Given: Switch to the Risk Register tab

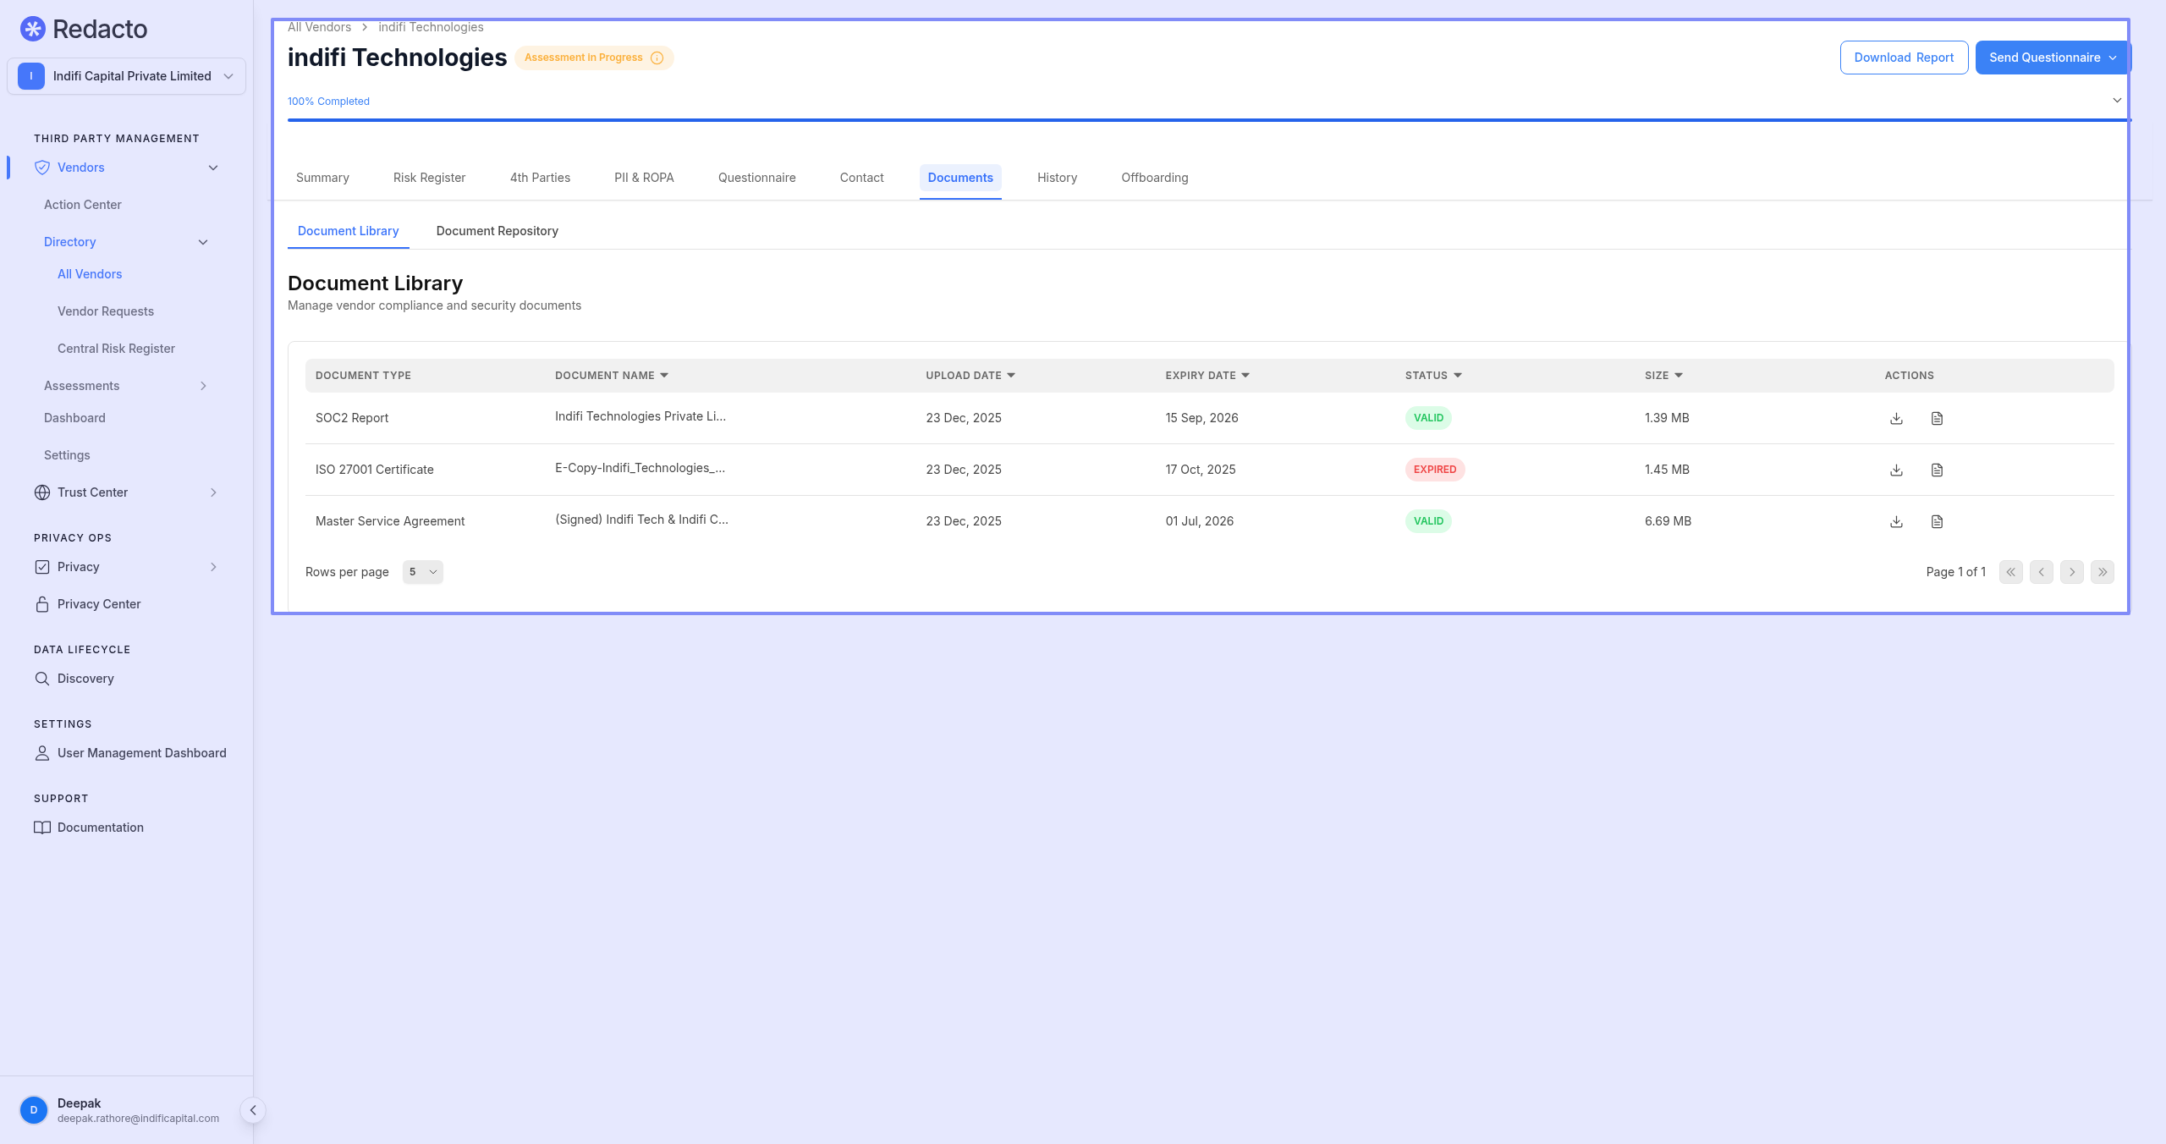Looking at the screenshot, I should 429,178.
